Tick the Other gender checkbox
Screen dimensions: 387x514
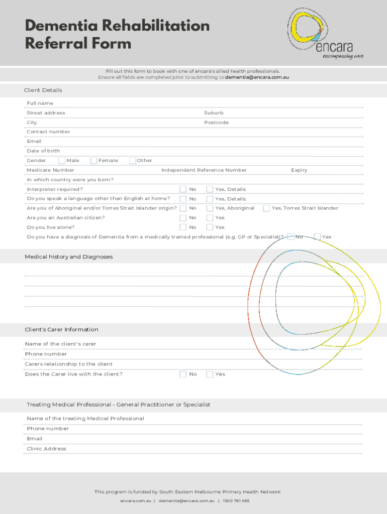click(133, 161)
